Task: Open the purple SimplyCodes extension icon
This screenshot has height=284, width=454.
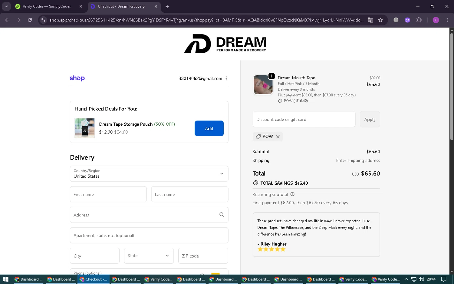Action: point(407,20)
